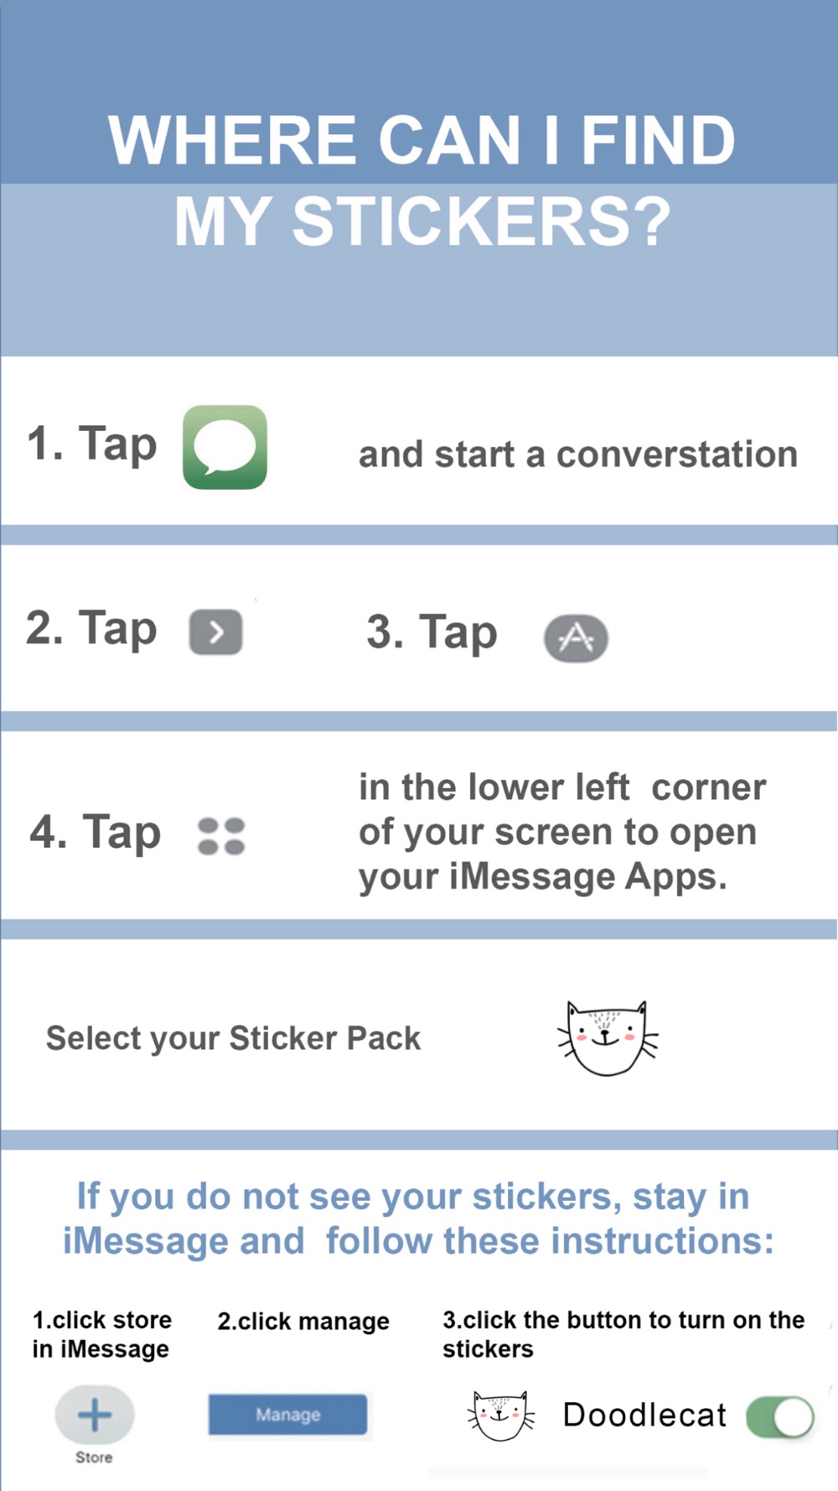Screen dimensions: 838x1491
Task: Click the 'If you do not see' notice
Action: (418, 1218)
